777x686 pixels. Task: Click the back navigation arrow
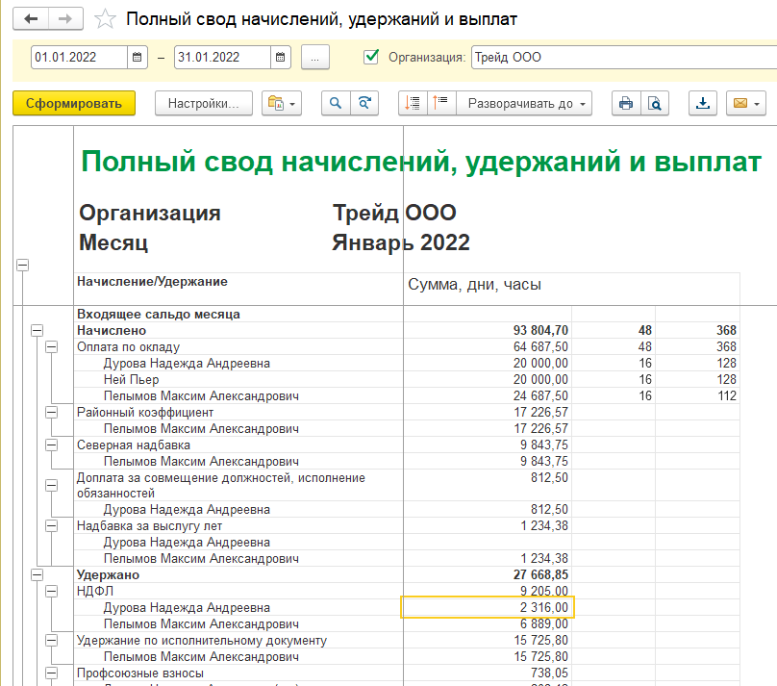[32, 19]
